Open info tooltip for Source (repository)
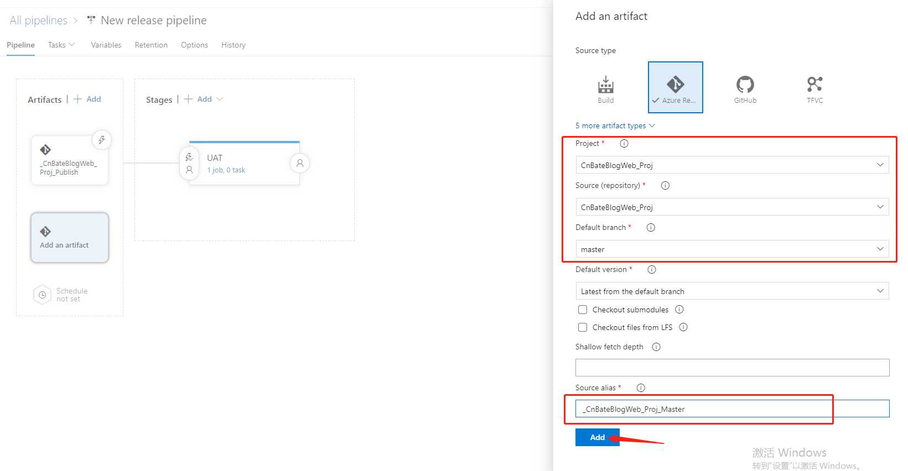Image resolution: width=908 pixels, height=471 pixels. click(665, 186)
